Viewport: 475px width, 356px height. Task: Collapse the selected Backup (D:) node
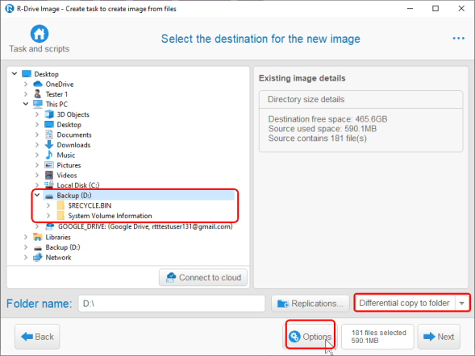point(37,195)
